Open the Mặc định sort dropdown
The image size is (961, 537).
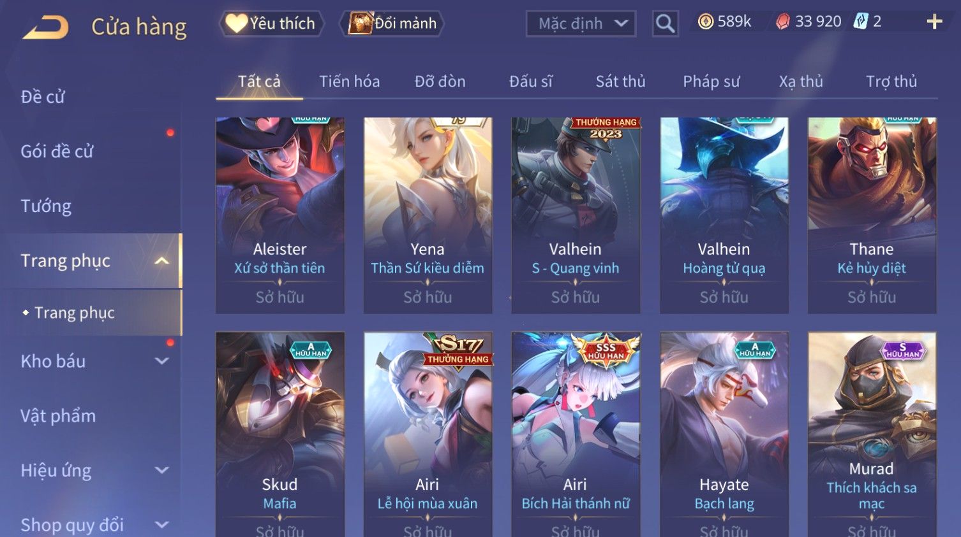coord(581,24)
